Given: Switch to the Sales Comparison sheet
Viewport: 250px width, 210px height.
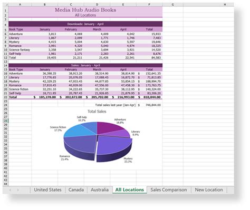Looking at the screenshot, I should [169, 189].
